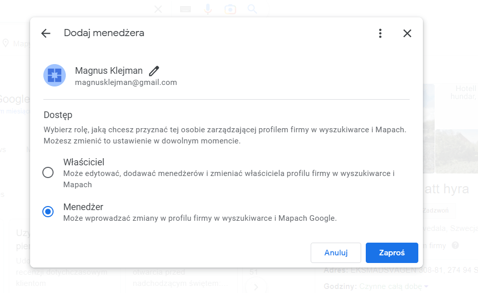Viewport: 478px width, 293px height.
Task: Click the Dostęp heading
Action: [x=58, y=115]
